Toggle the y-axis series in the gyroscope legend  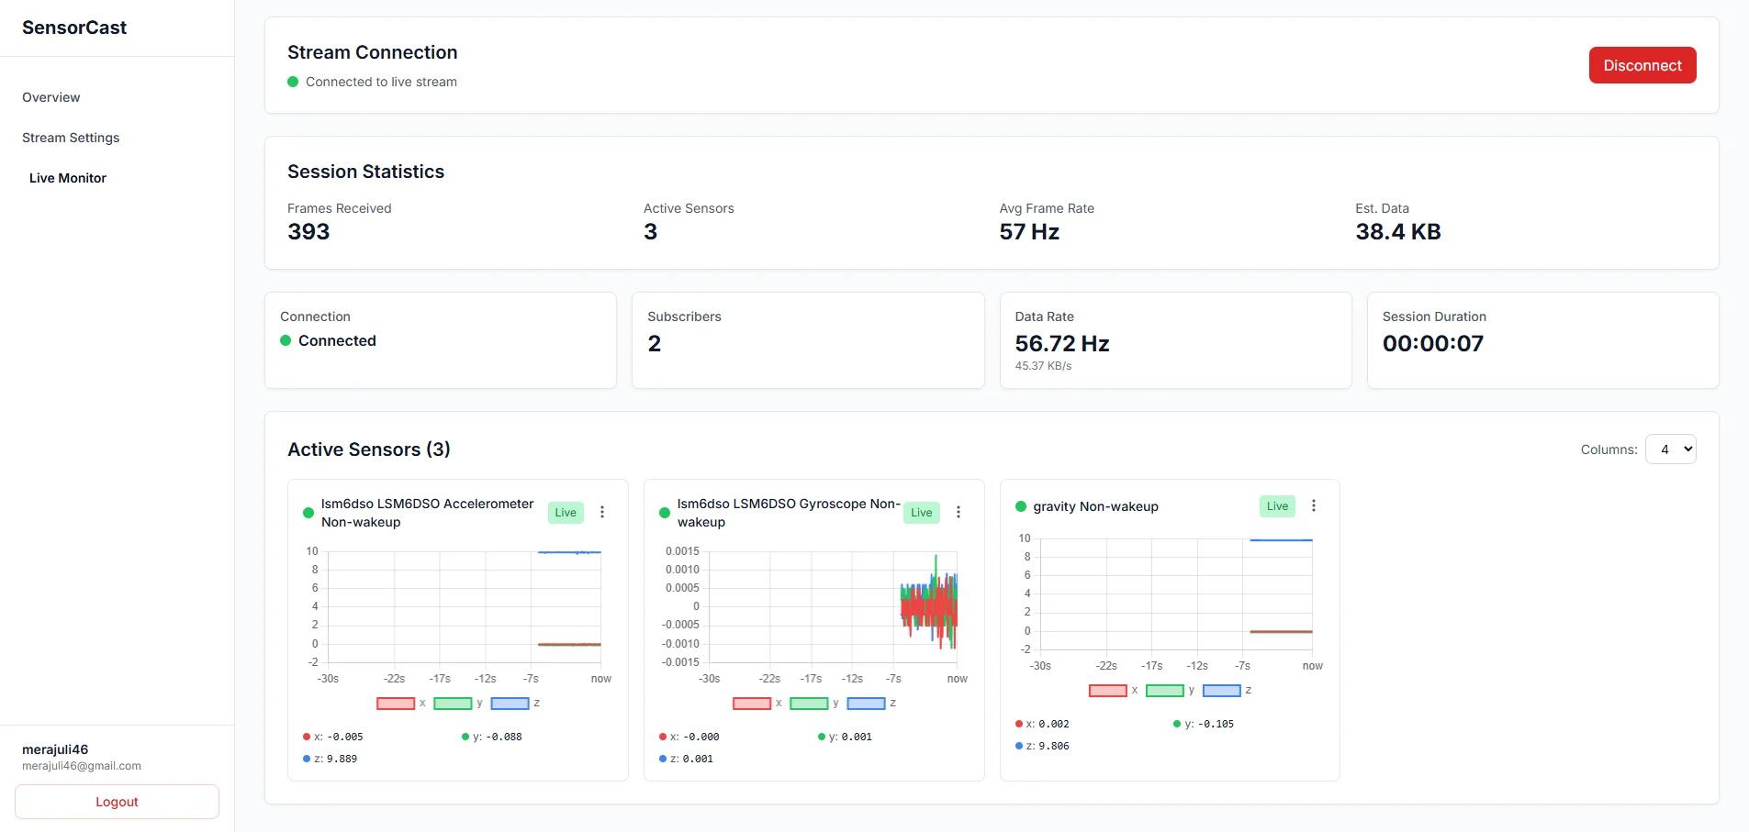(811, 703)
